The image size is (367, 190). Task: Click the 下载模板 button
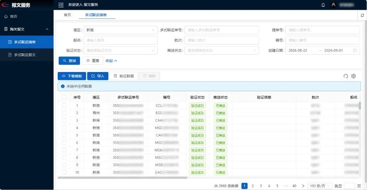pos(72,76)
